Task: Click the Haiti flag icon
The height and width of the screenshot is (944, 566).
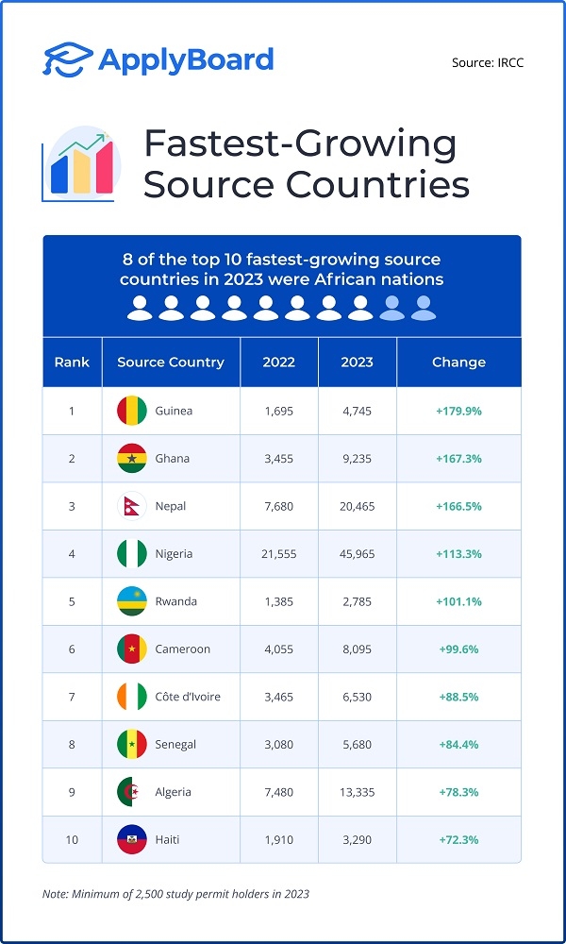Action: (132, 839)
